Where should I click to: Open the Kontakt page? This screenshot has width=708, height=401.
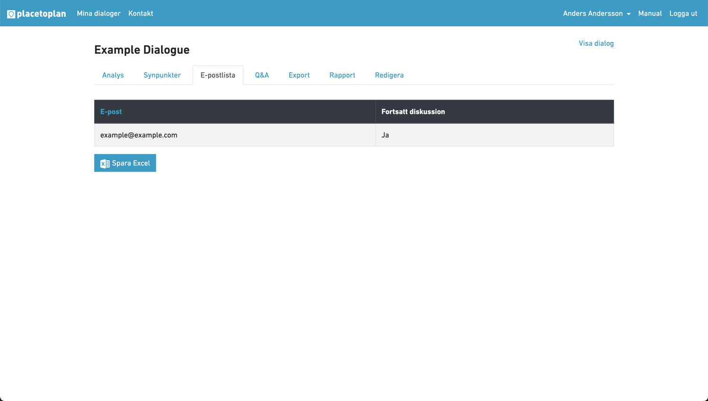click(141, 14)
